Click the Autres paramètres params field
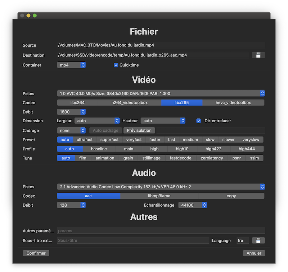The height and width of the screenshot is (272, 288). point(161,231)
